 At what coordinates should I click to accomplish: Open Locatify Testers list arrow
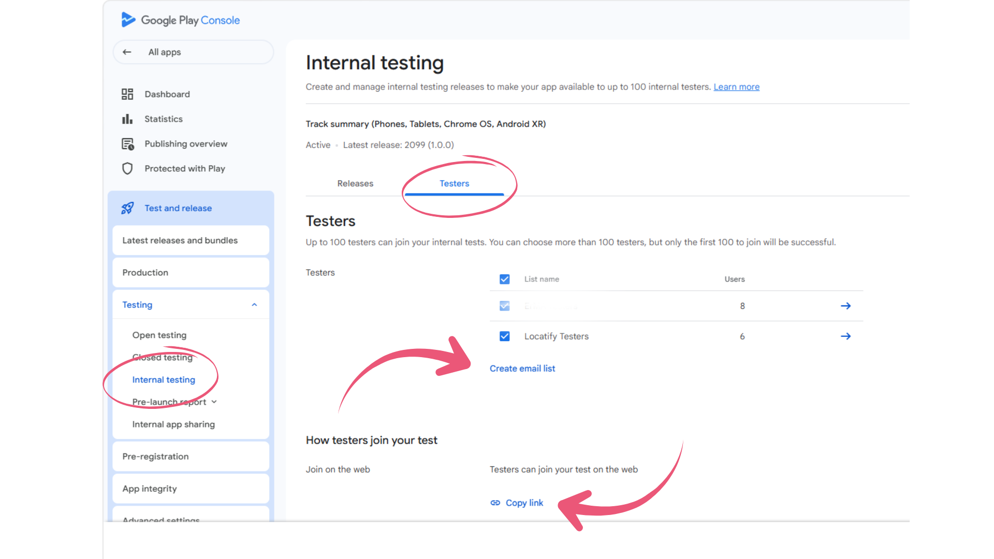coord(845,336)
